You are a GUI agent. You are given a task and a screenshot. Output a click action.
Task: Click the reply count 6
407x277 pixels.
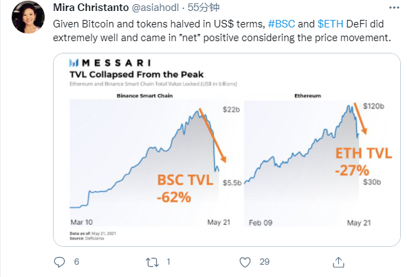[x=76, y=262]
